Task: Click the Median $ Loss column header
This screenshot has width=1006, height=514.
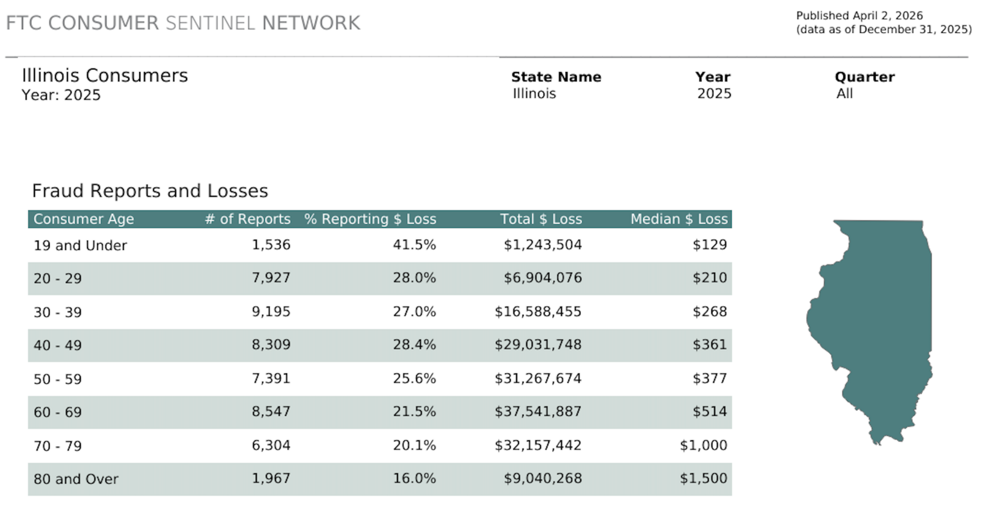Action: [679, 219]
